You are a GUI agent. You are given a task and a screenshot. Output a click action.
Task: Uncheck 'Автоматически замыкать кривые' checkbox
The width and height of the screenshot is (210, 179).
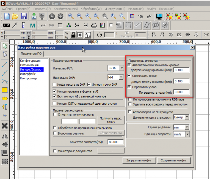point(129,65)
